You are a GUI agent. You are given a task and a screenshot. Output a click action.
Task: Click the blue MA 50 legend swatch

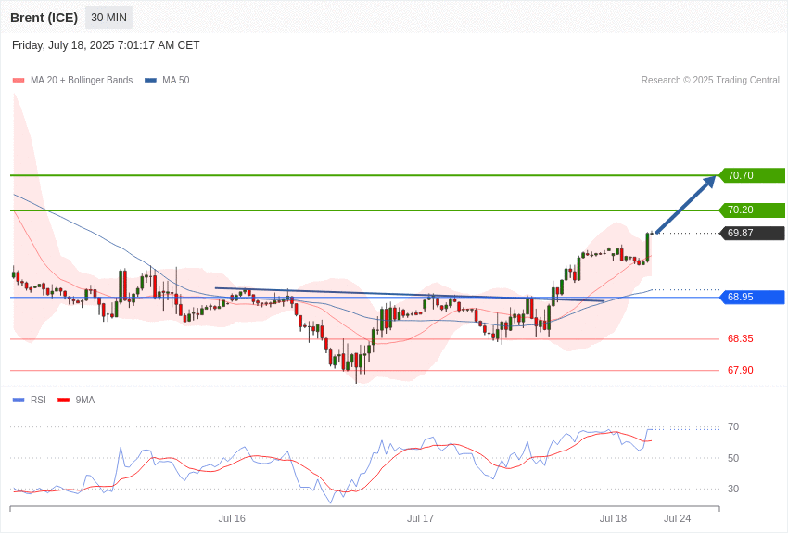[x=150, y=81]
